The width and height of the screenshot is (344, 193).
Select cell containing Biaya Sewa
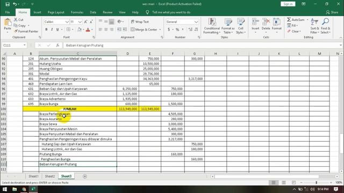(x=78, y=124)
